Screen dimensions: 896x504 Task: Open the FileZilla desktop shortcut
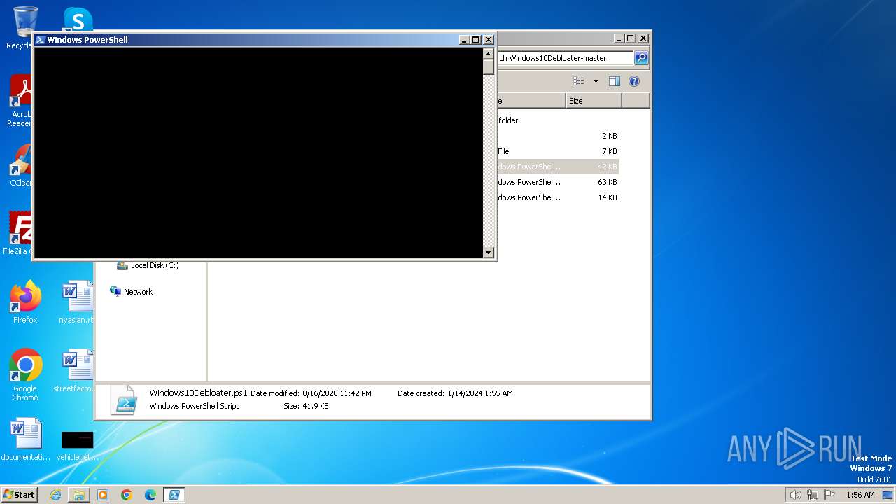click(x=18, y=233)
